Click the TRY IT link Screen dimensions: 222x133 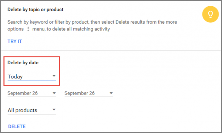pyautogui.click(x=15, y=41)
